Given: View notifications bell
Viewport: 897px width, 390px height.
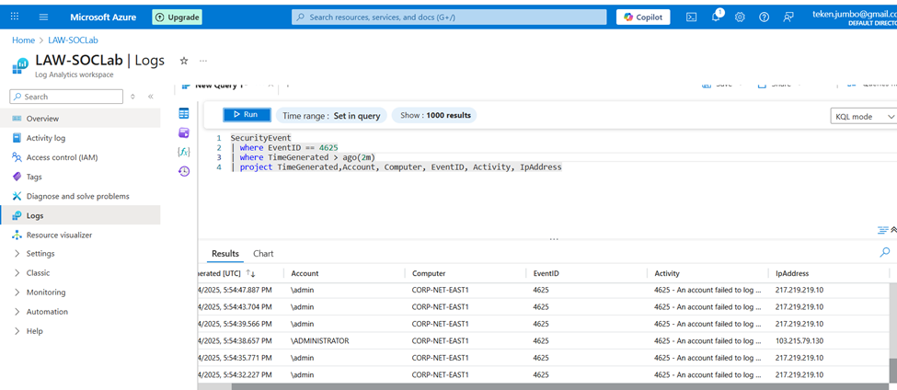Looking at the screenshot, I should [716, 17].
